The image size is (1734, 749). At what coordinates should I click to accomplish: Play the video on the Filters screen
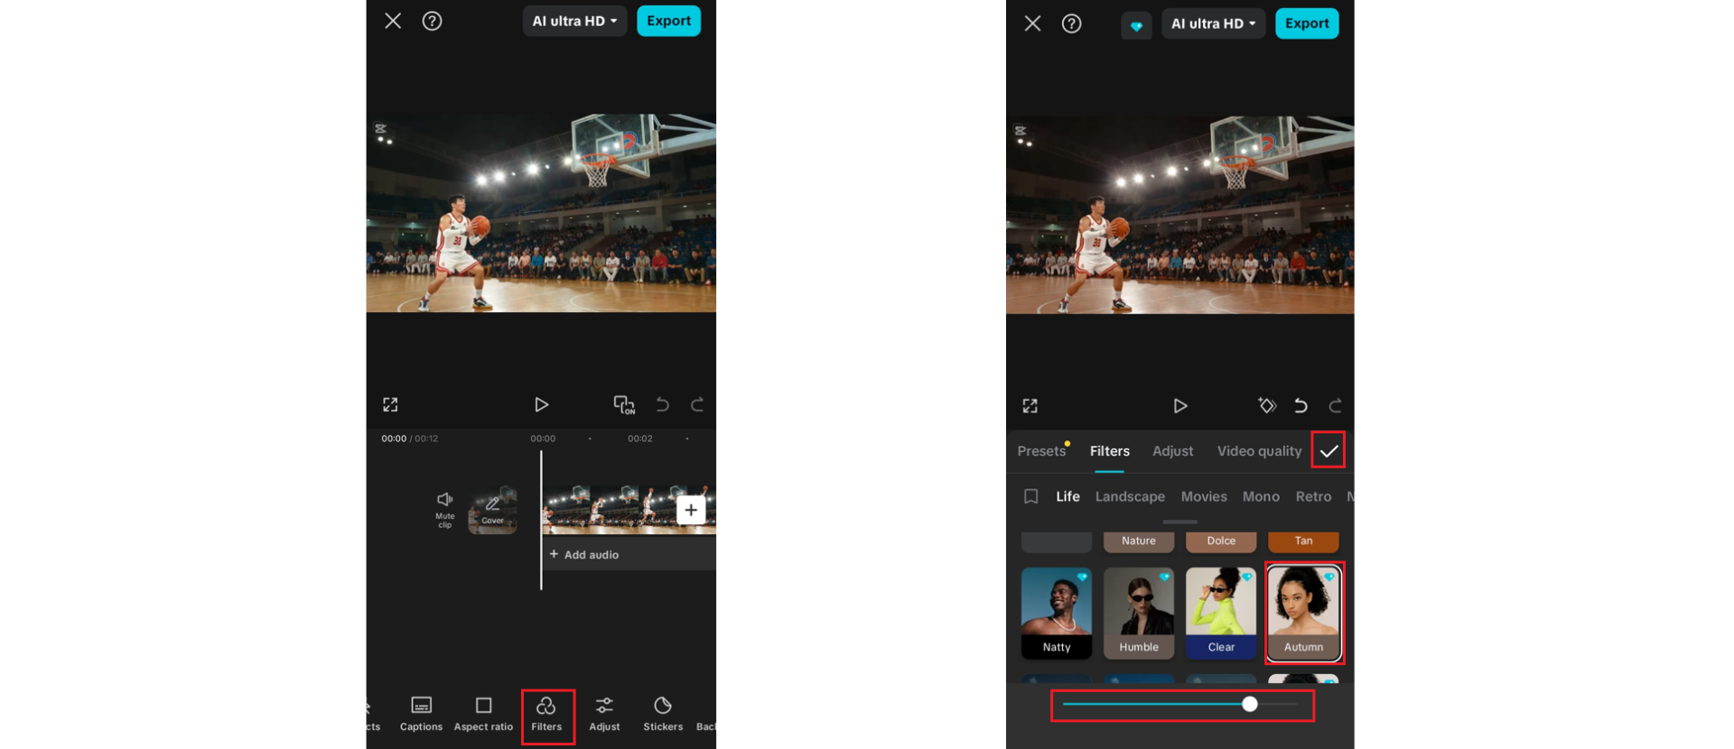tap(1179, 405)
